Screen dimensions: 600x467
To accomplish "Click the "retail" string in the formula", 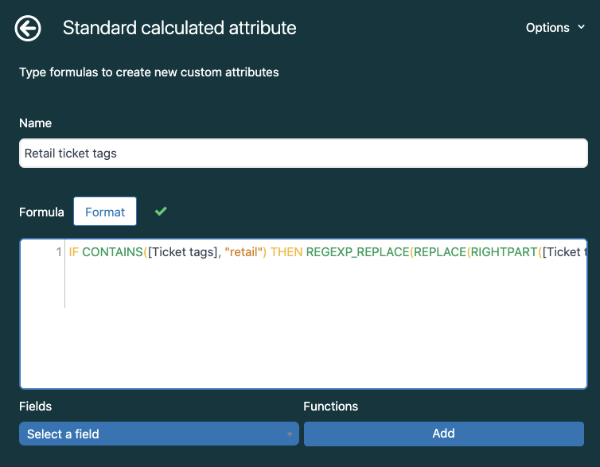I will coord(242,252).
